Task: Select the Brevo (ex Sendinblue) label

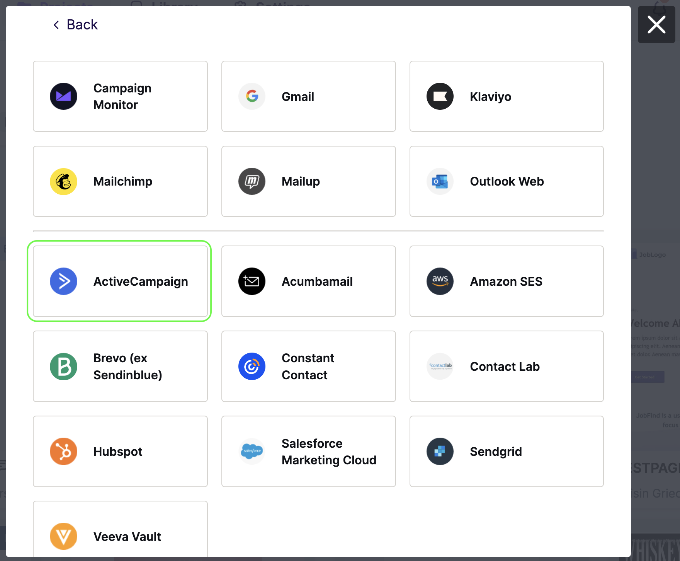Action: tap(128, 367)
